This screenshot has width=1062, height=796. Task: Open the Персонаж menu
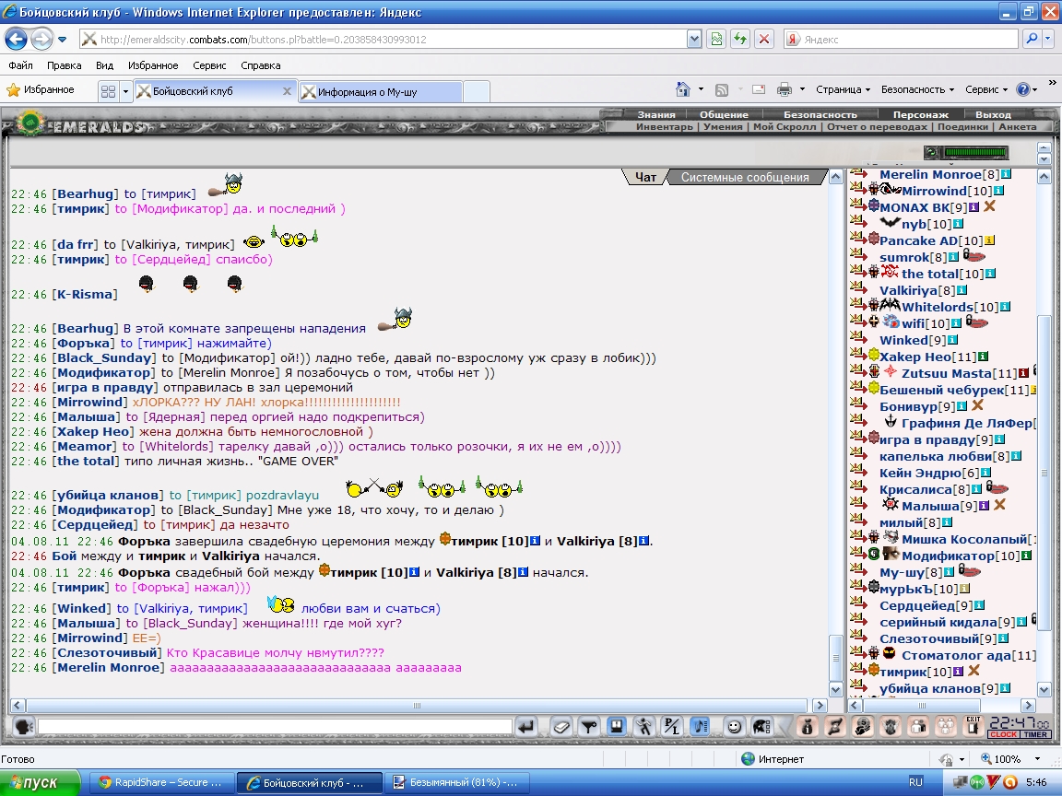tap(920, 115)
